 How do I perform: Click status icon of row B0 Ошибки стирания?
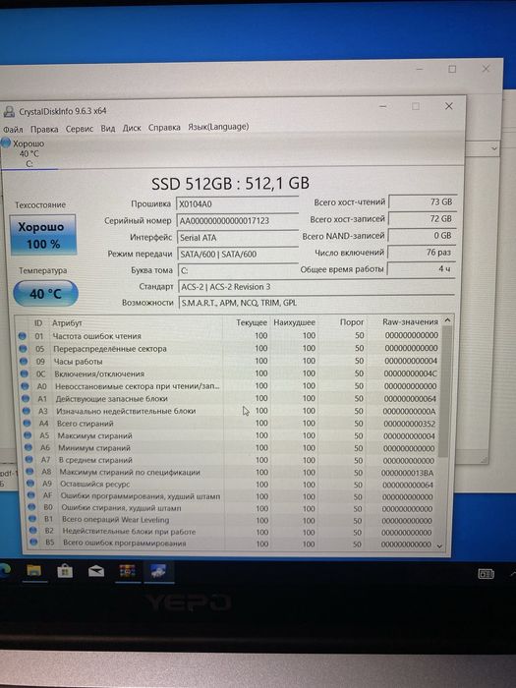[x=31, y=507]
